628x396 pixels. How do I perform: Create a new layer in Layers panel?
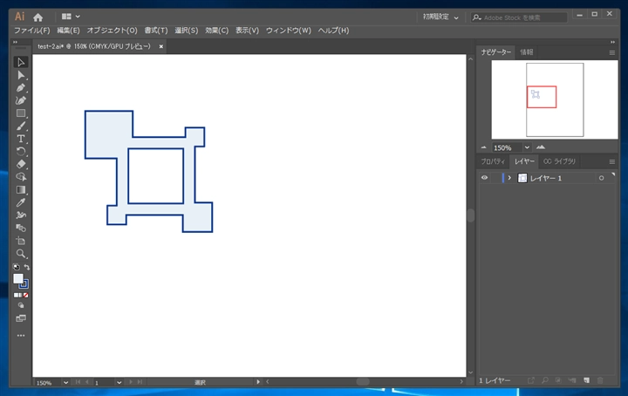[x=586, y=380]
